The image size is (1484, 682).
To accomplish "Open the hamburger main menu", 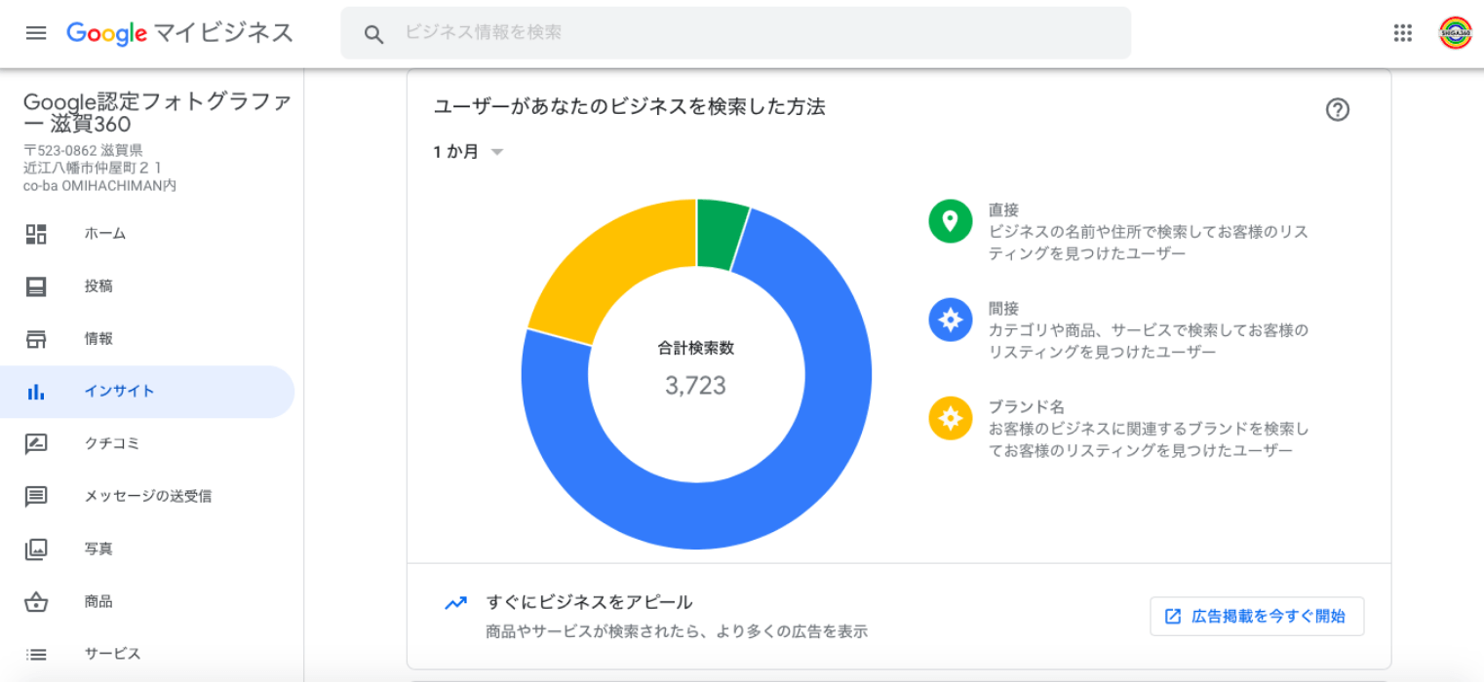I will click(36, 33).
